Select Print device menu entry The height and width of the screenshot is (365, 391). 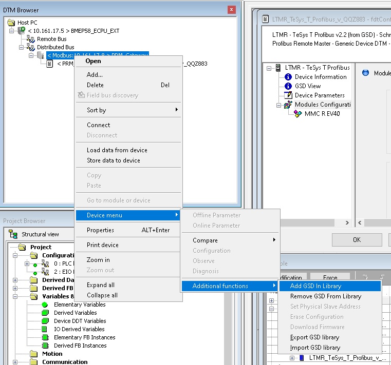[128, 245]
